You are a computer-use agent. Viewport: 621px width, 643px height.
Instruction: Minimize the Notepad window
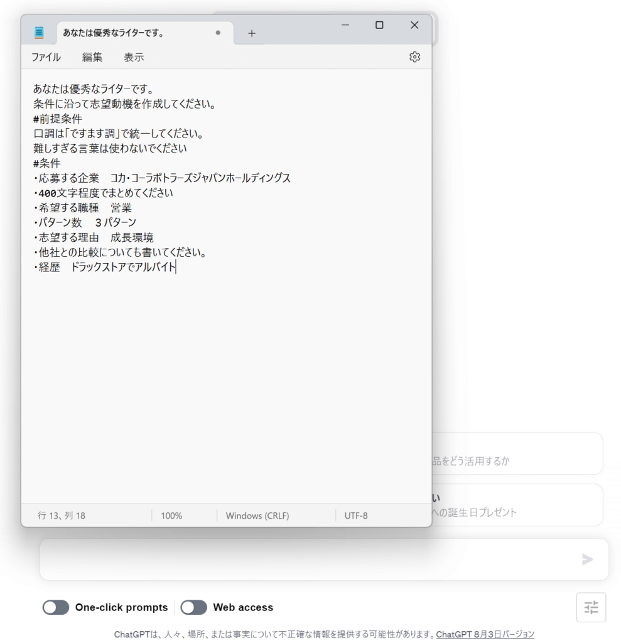pos(345,25)
